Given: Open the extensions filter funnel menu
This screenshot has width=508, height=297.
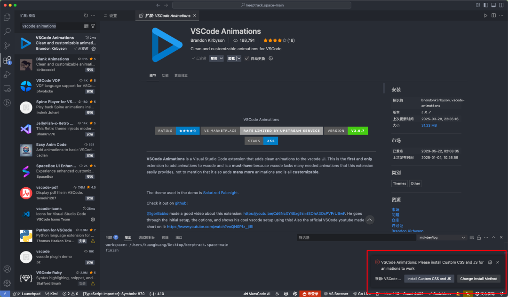Looking at the screenshot, I should click(93, 26).
